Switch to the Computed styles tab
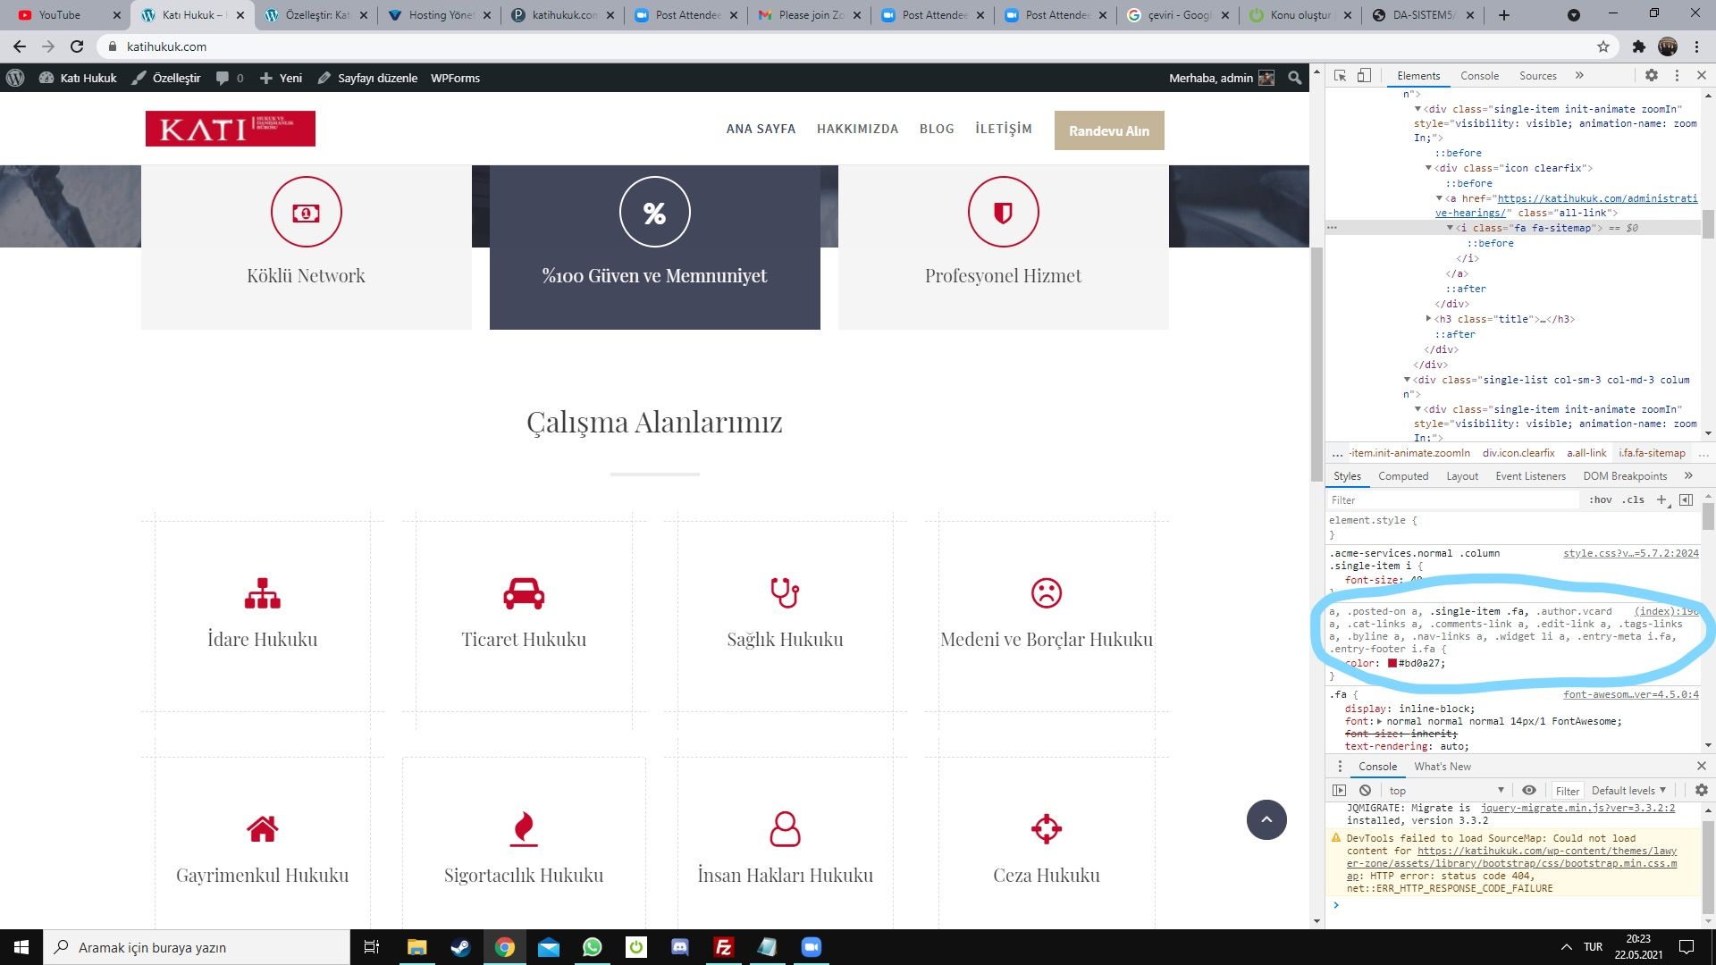Screen dimensions: 1716x965 (1402, 476)
